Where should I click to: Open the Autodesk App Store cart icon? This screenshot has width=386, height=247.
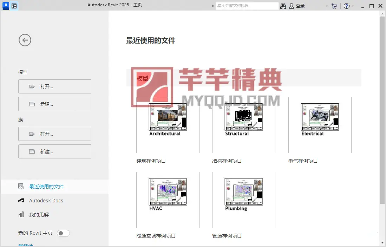pyautogui.click(x=334, y=6)
